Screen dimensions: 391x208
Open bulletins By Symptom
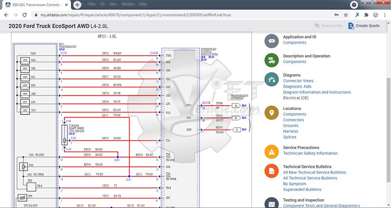point(295,184)
